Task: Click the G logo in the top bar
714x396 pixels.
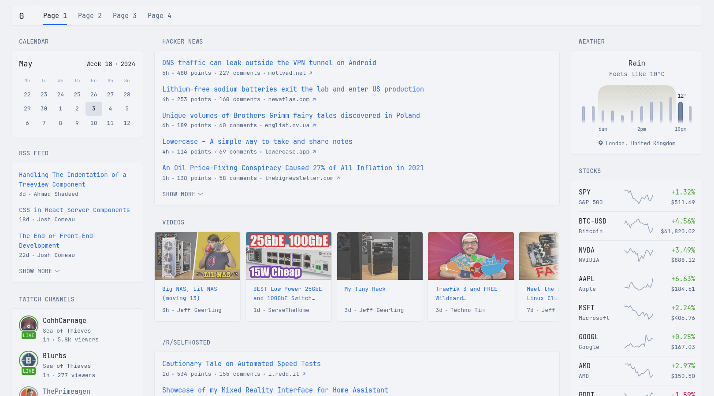Action: tap(22, 15)
